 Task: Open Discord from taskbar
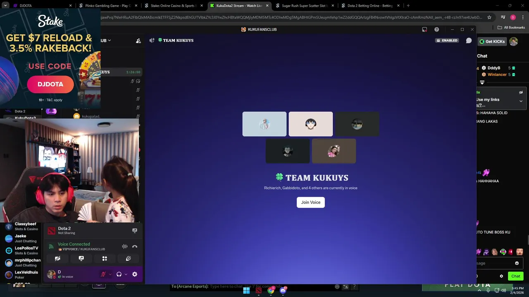(x=283, y=290)
